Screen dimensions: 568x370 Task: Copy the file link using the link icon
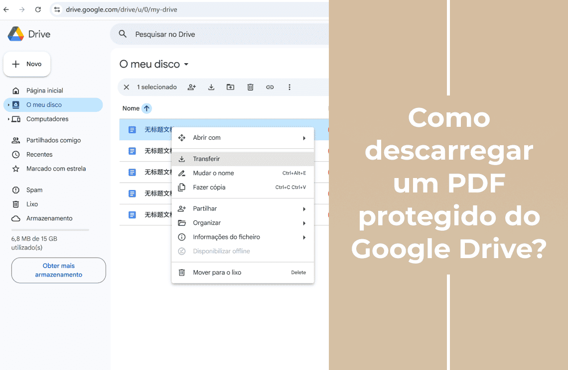270,87
